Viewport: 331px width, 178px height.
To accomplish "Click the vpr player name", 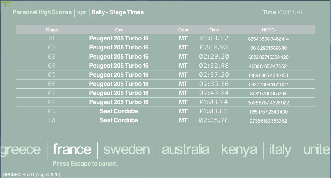I will [82, 12].
